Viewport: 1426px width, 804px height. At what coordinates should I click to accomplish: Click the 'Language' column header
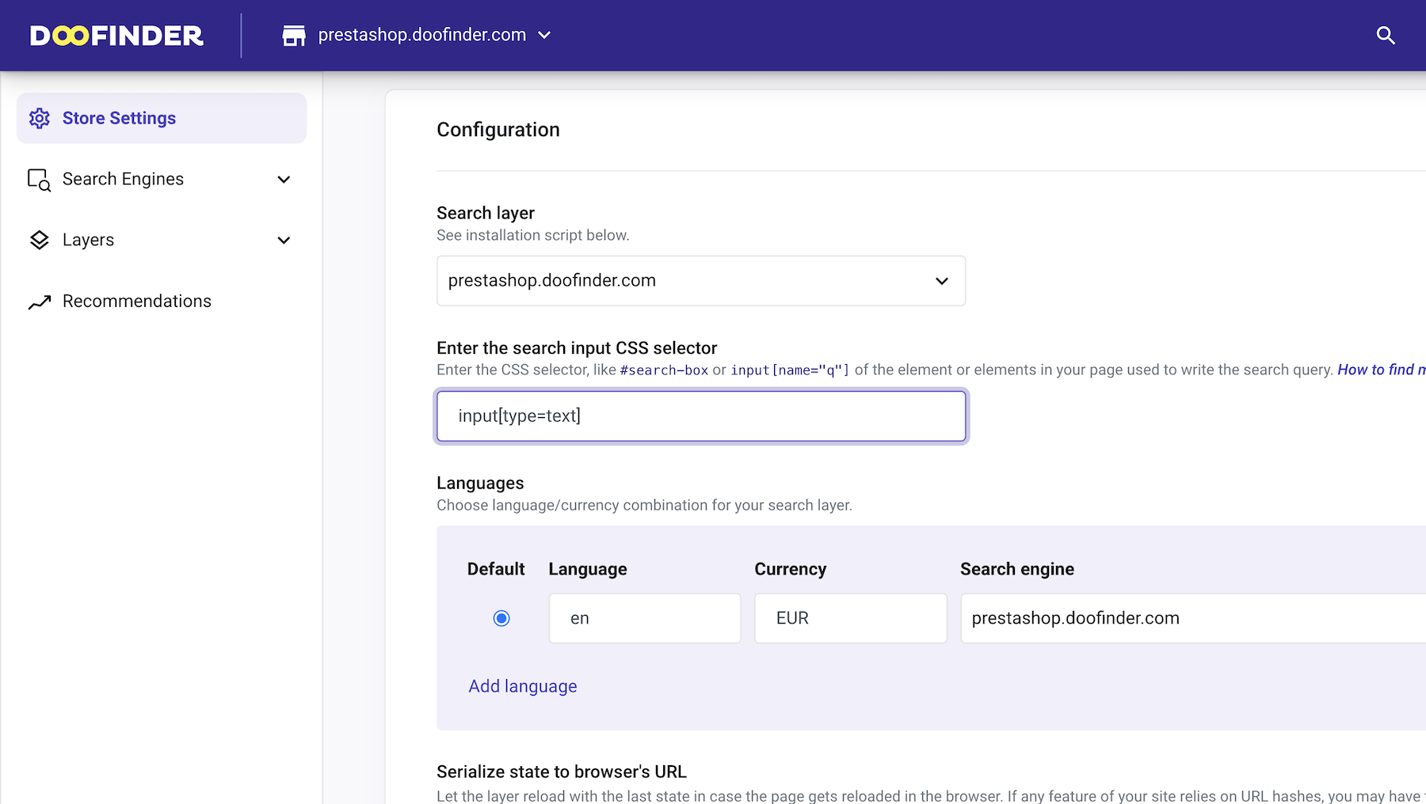(588, 569)
